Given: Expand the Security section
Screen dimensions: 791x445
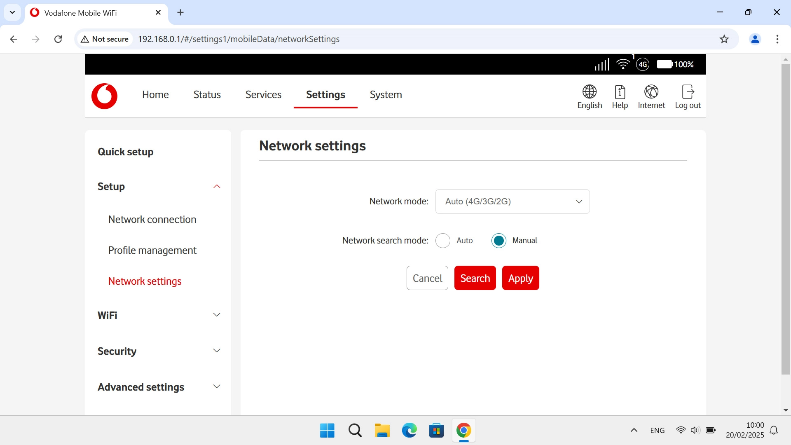Looking at the screenshot, I should pyautogui.click(x=217, y=351).
